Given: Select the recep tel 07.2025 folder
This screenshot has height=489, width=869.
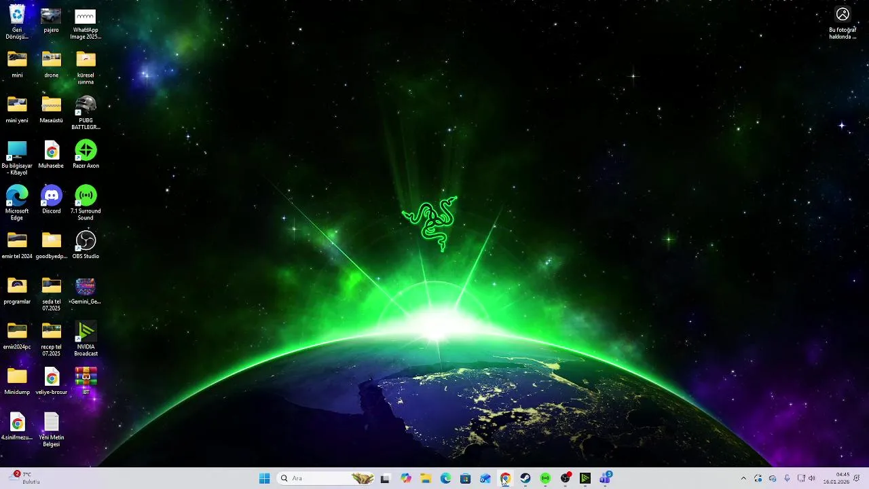Looking at the screenshot, I should click(52, 340).
